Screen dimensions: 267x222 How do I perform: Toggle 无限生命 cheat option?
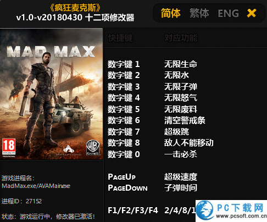tap(181, 64)
